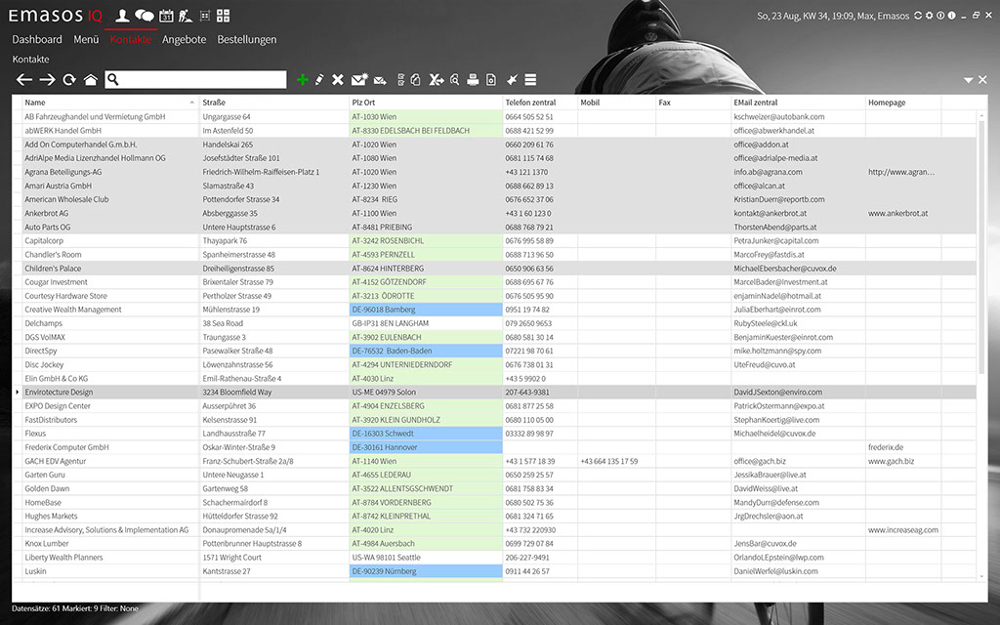Expand the panel dropdown triangle at right
Image resolution: width=1000 pixels, height=625 pixels.
tap(968, 80)
